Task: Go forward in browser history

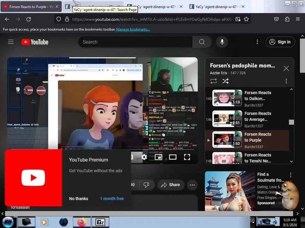Action: (18, 19)
